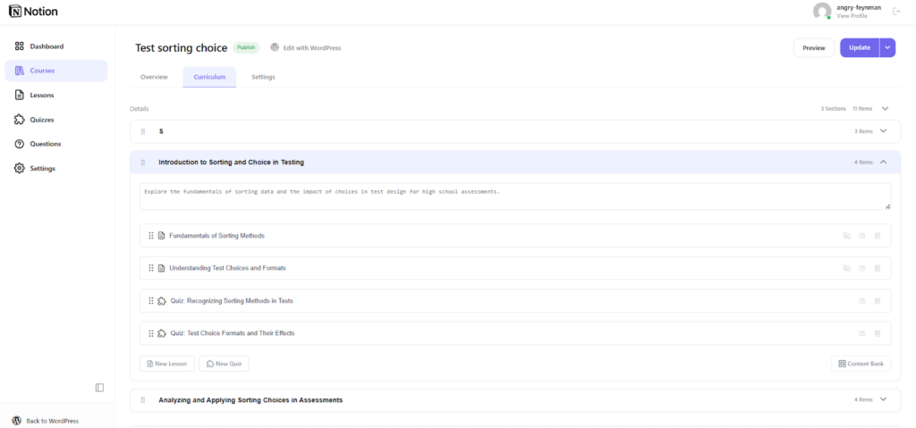Open Quizzes in the sidebar
916x428 pixels.
coord(42,119)
